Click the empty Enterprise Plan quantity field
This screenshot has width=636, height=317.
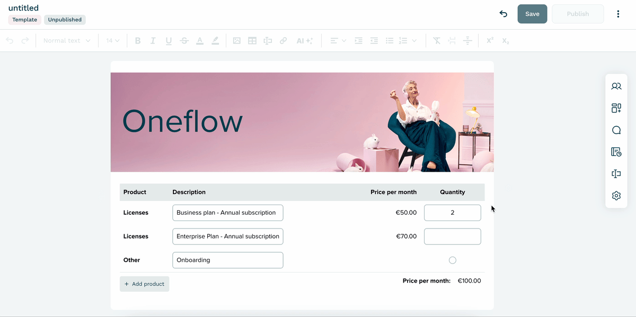point(453,236)
